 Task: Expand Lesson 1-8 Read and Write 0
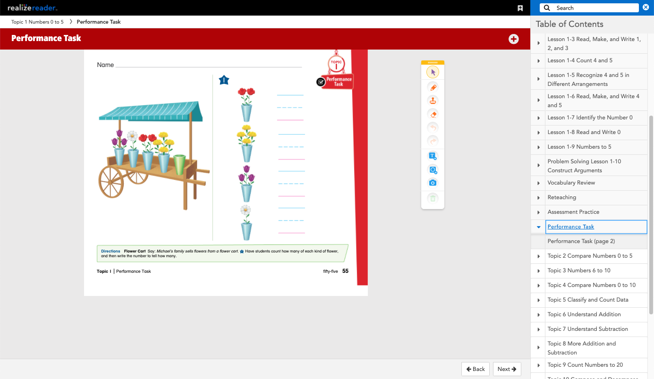[538, 133]
